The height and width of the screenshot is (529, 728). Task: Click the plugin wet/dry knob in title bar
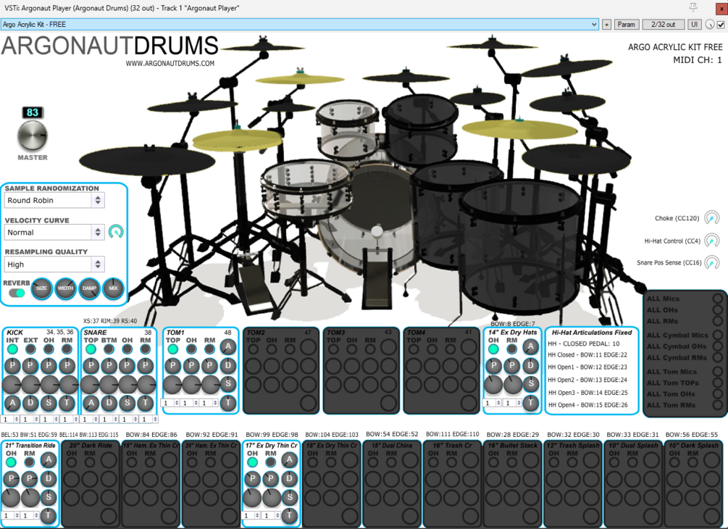(709, 25)
